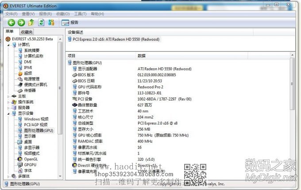Expand the 主板 motherboard tree node

9,96
